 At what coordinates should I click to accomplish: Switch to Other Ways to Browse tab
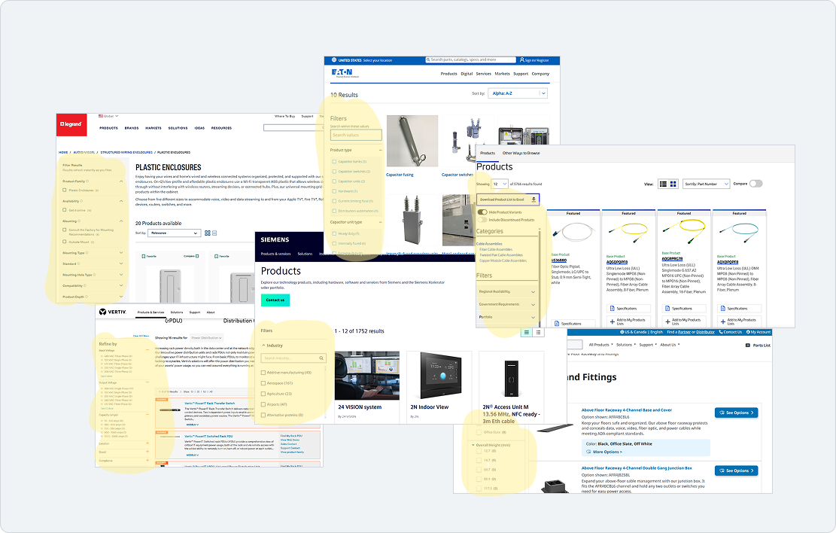[x=521, y=153]
